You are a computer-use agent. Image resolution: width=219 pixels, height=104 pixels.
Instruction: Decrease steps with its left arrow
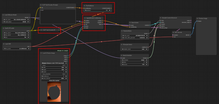point(122,62)
